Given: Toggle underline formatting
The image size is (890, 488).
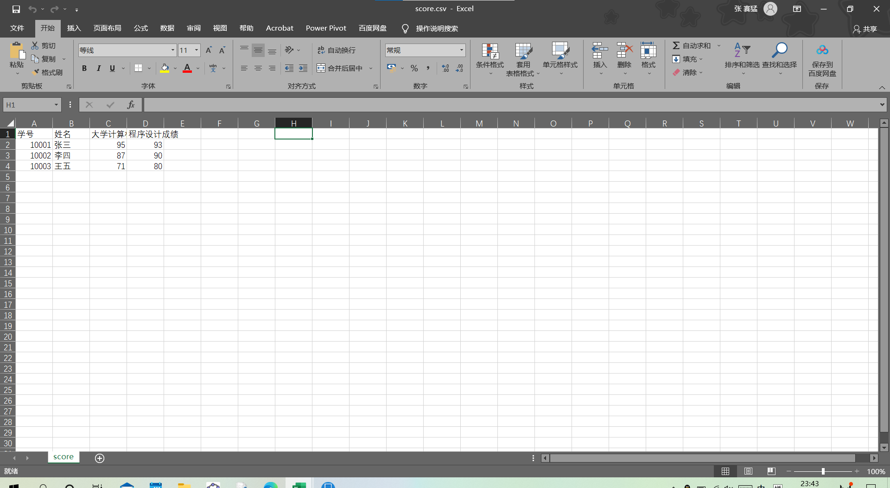Looking at the screenshot, I should [112, 68].
